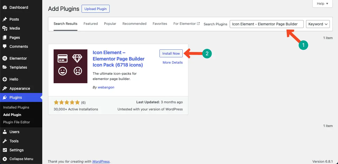Viewport: 338px width, 164px height.
Task: Open the WordPress footer link
Action: (x=101, y=162)
